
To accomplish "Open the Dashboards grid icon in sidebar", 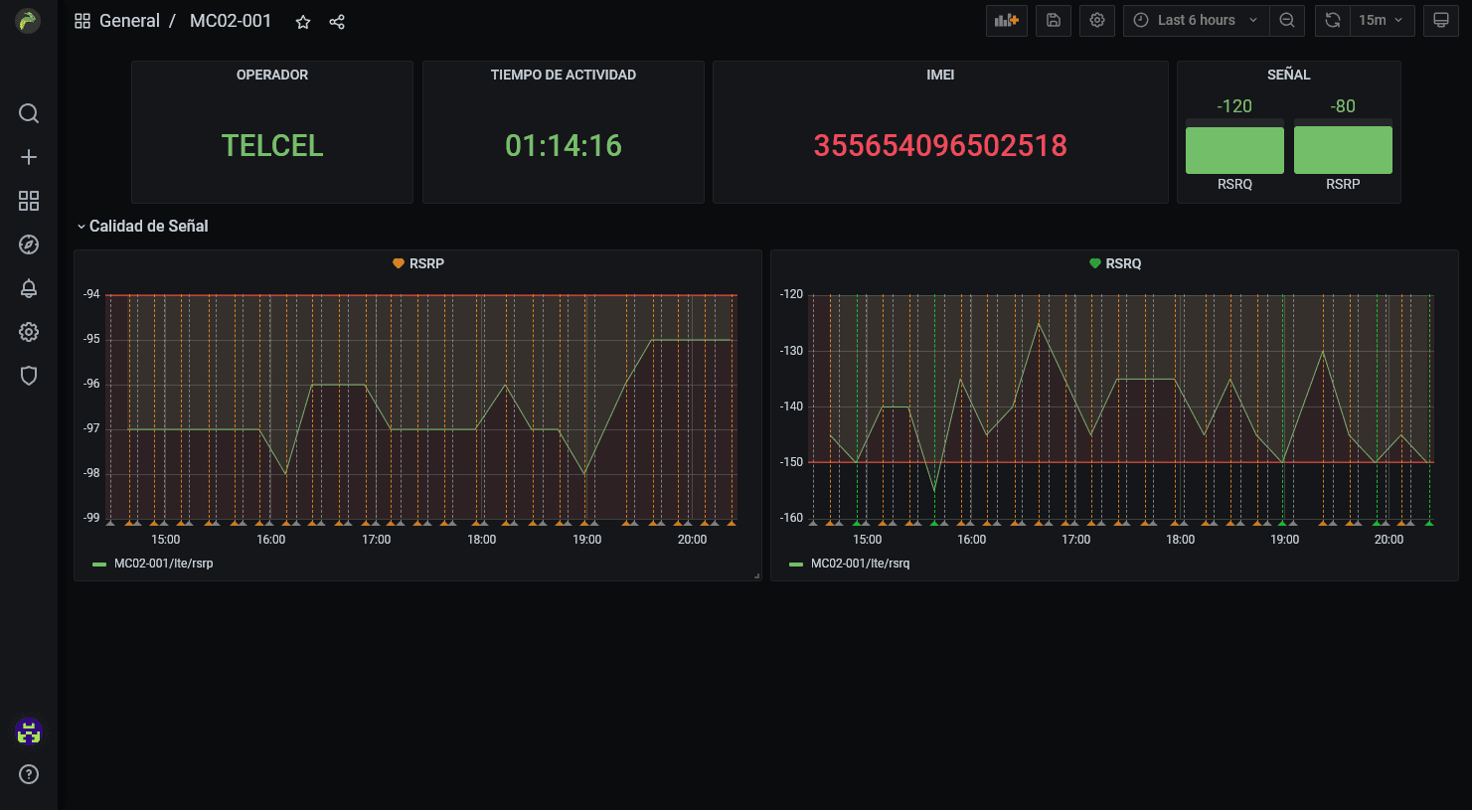I will [29, 201].
